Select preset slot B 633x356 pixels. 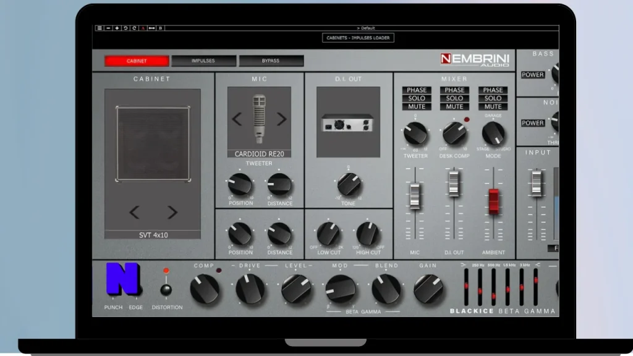160,28
